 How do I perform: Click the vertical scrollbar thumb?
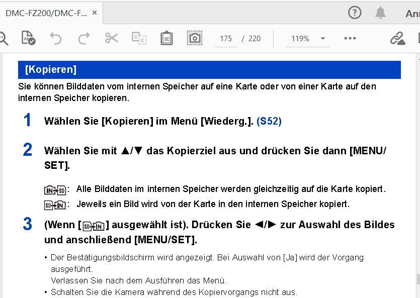coord(417,279)
